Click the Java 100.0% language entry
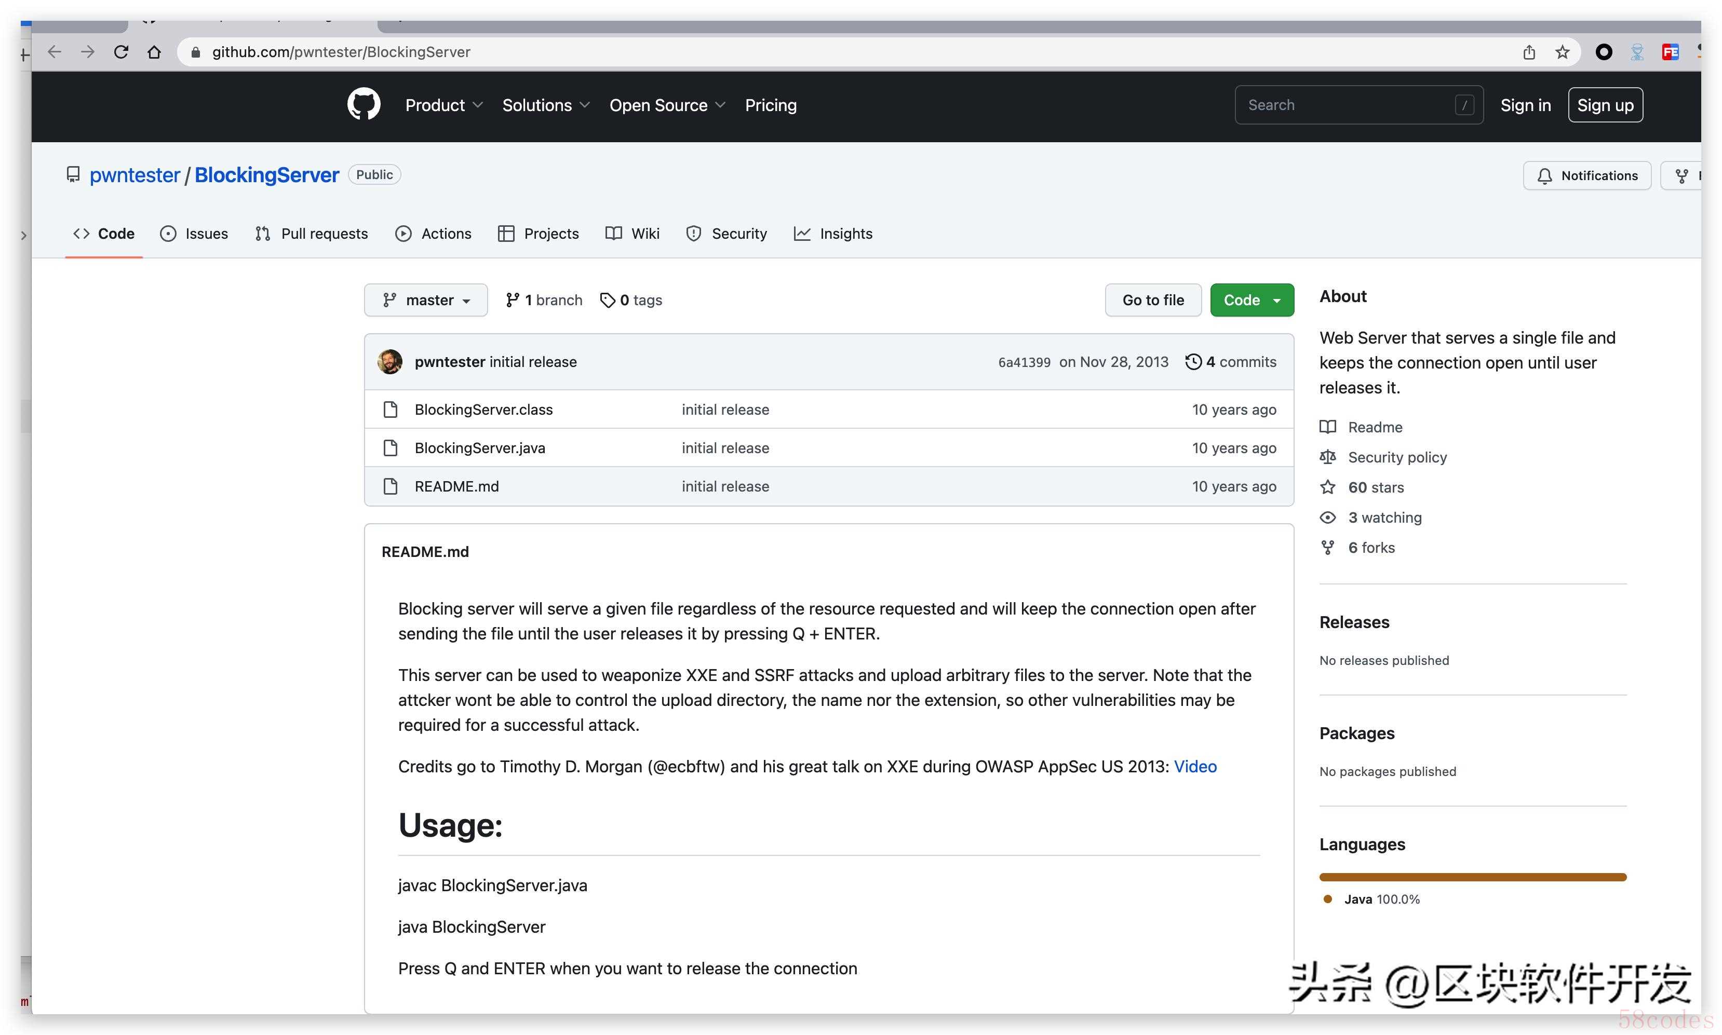The image size is (1722, 1035). (1372, 899)
